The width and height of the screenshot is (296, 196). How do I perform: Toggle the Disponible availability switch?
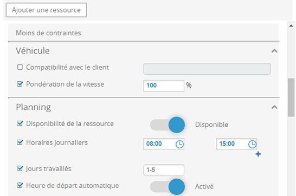(168, 125)
